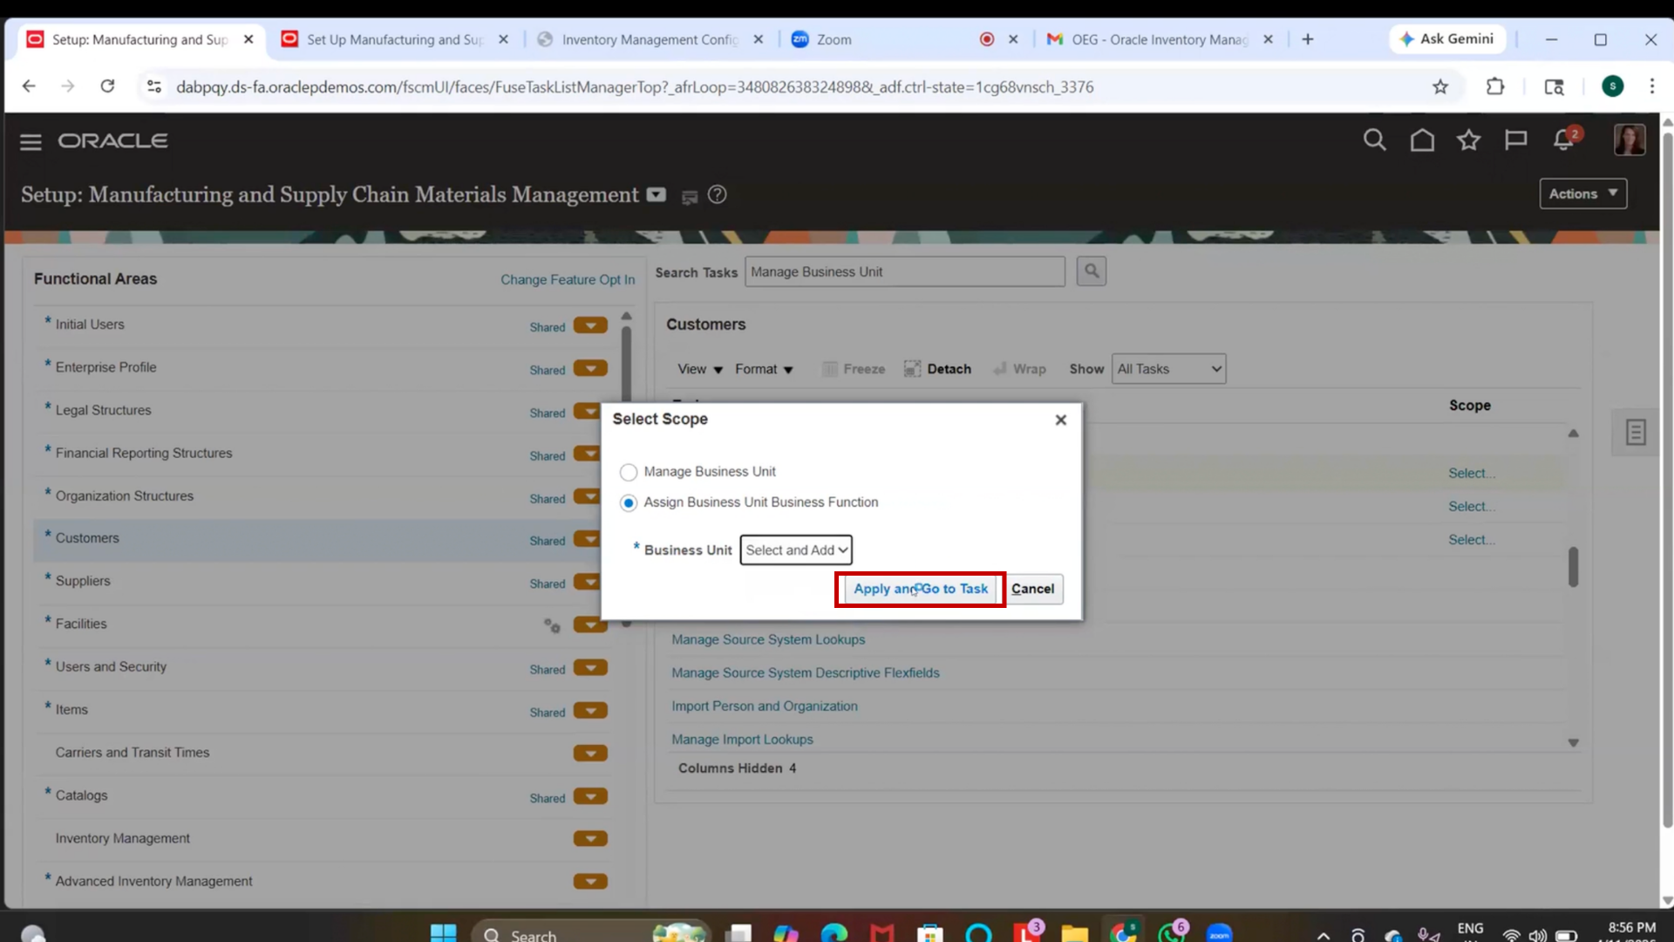Image resolution: width=1674 pixels, height=942 pixels.
Task: Click task table vertical scrollbar thumb
Action: pyautogui.click(x=1573, y=567)
